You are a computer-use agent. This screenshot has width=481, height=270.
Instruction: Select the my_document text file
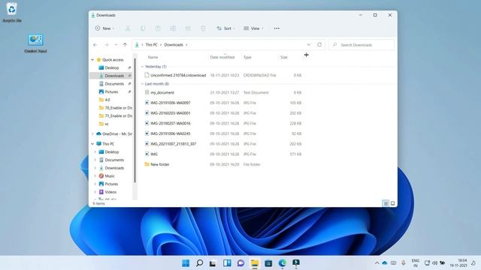pyautogui.click(x=162, y=92)
